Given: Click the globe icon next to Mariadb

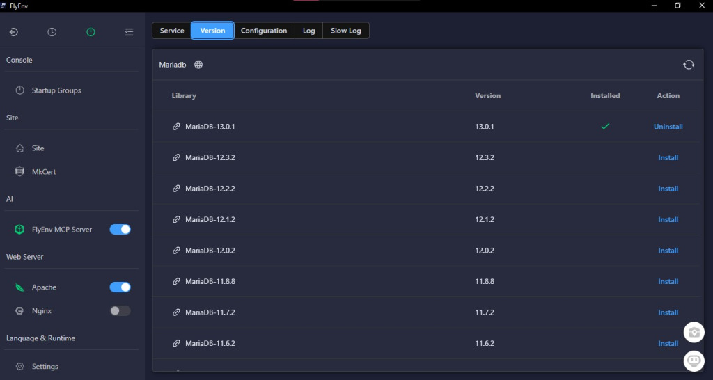Looking at the screenshot, I should coord(198,65).
